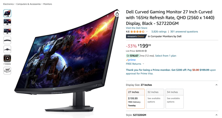Open the 3,826 ratings link
222x118 pixels.
[x=159, y=32]
